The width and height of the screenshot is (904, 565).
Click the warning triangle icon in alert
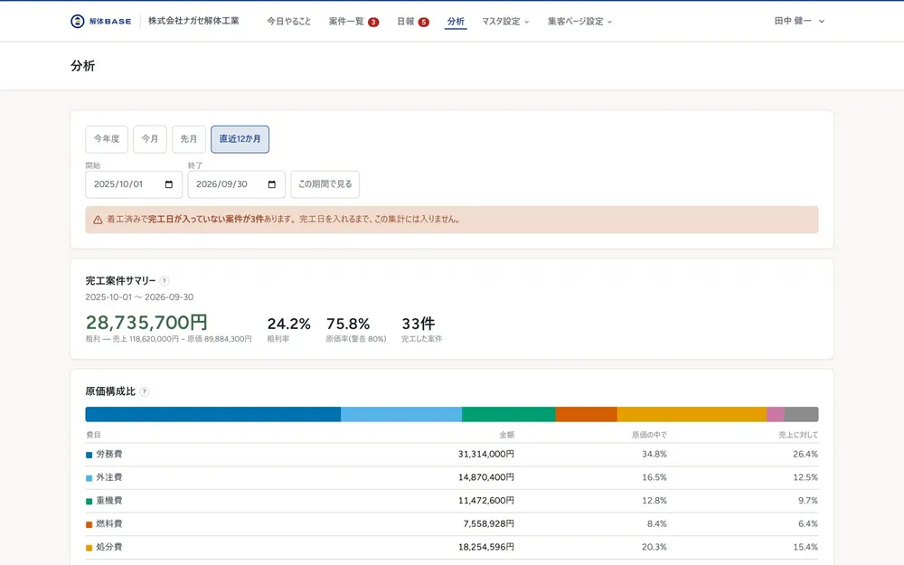98,220
